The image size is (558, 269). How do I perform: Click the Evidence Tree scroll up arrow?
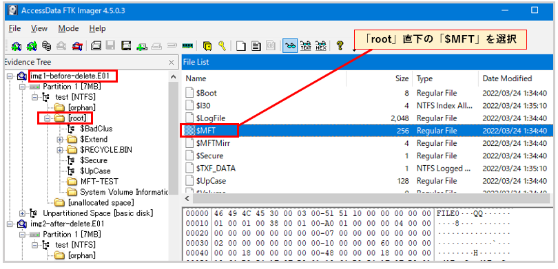(x=174, y=77)
